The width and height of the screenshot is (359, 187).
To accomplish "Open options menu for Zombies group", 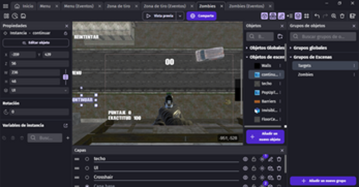I will [x=354, y=74].
